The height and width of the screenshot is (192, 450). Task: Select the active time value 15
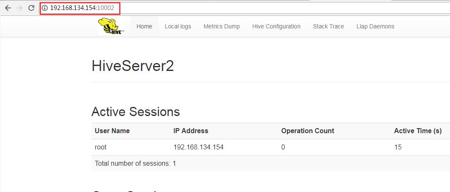398,147
